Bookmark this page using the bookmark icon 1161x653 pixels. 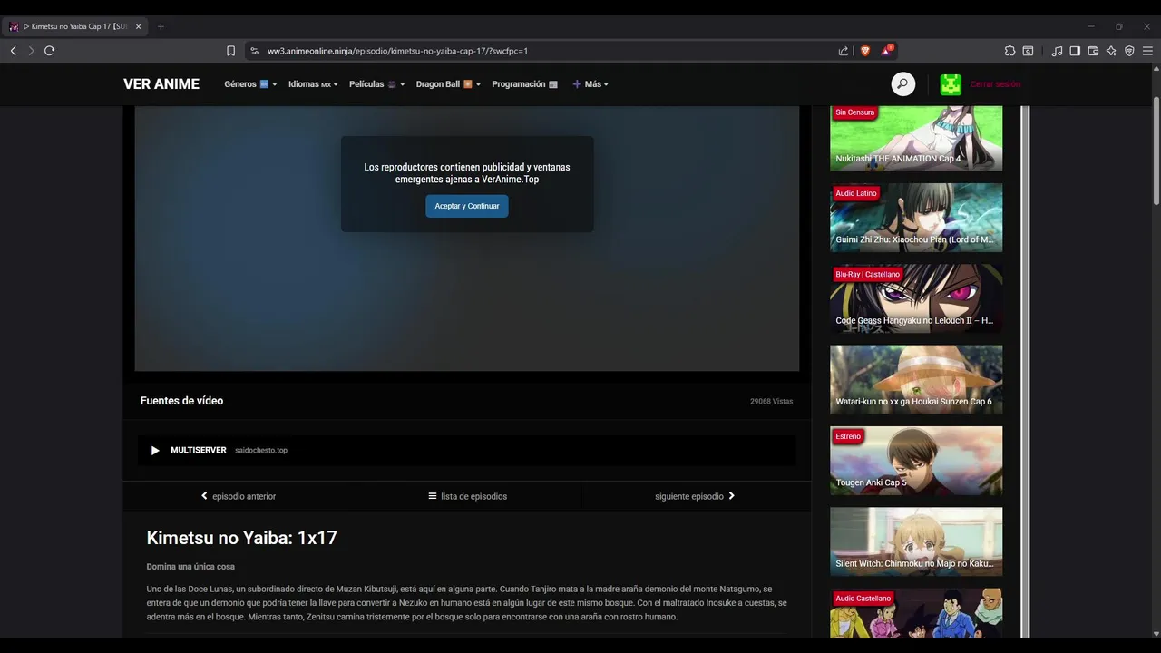pyautogui.click(x=230, y=51)
